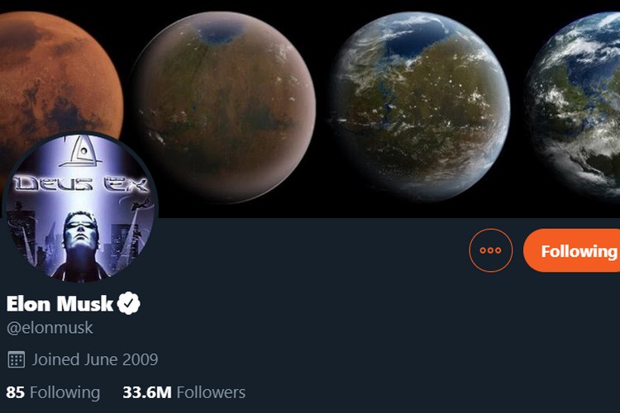The image size is (620, 413).
Task: Click the Deus Ex title in avatar
Action: (81, 183)
